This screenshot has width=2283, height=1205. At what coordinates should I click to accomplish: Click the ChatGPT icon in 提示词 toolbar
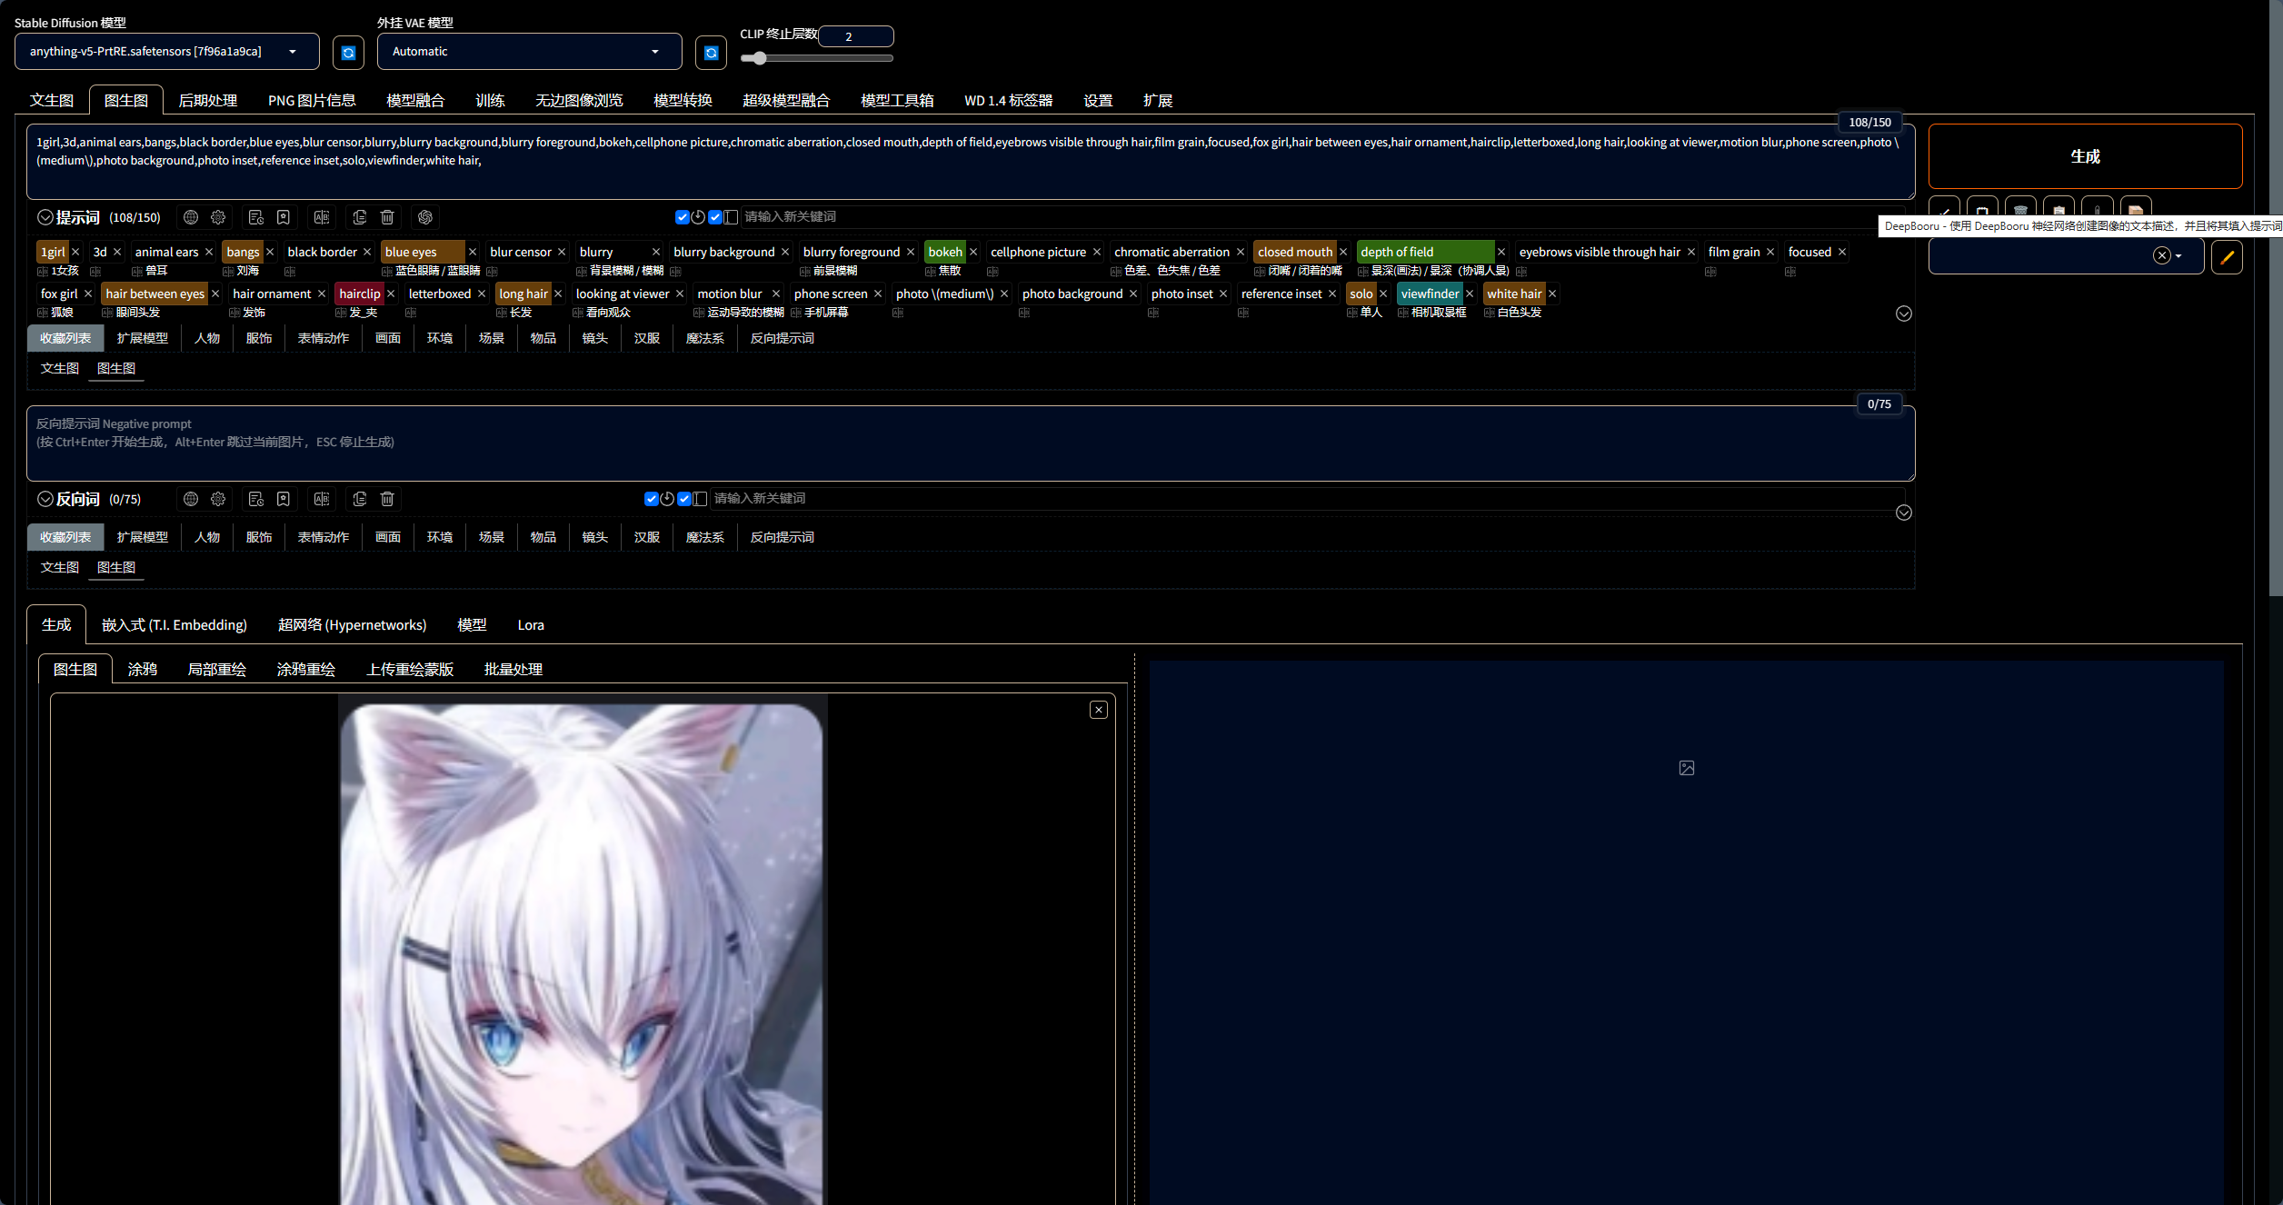tap(424, 217)
